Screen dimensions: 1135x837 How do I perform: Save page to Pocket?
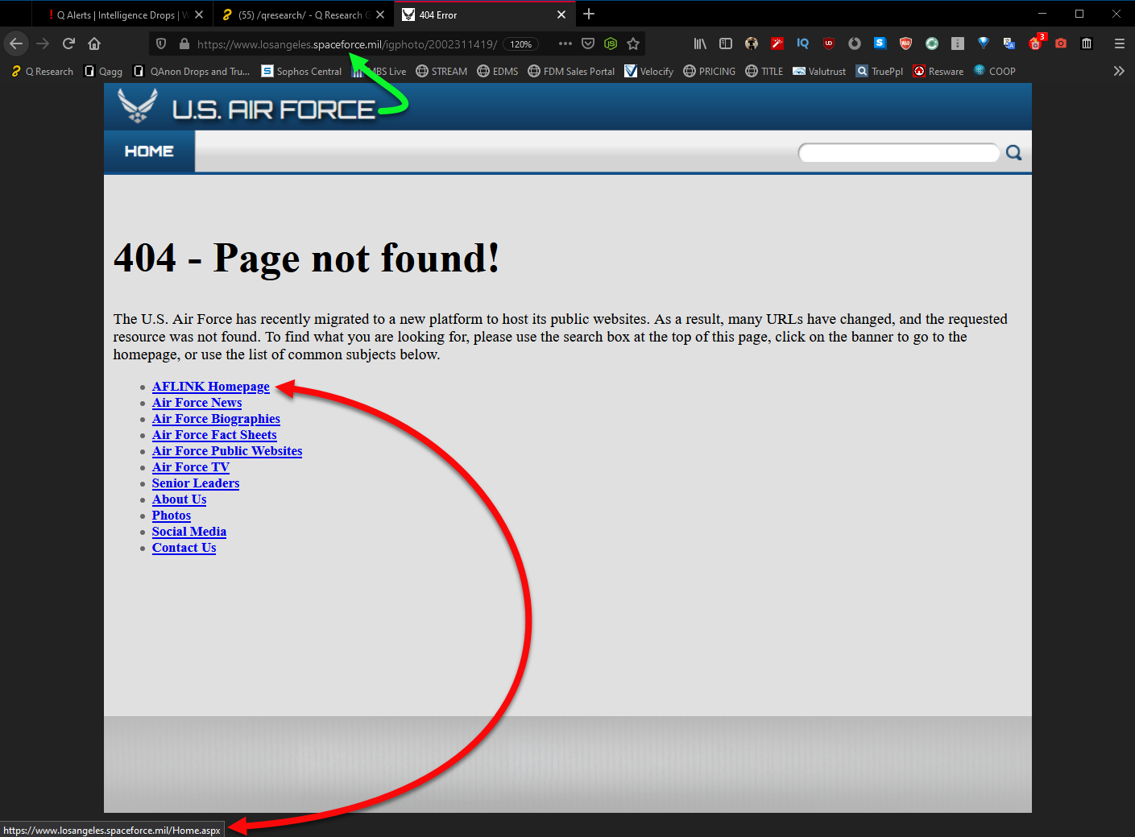(x=588, y=44)
